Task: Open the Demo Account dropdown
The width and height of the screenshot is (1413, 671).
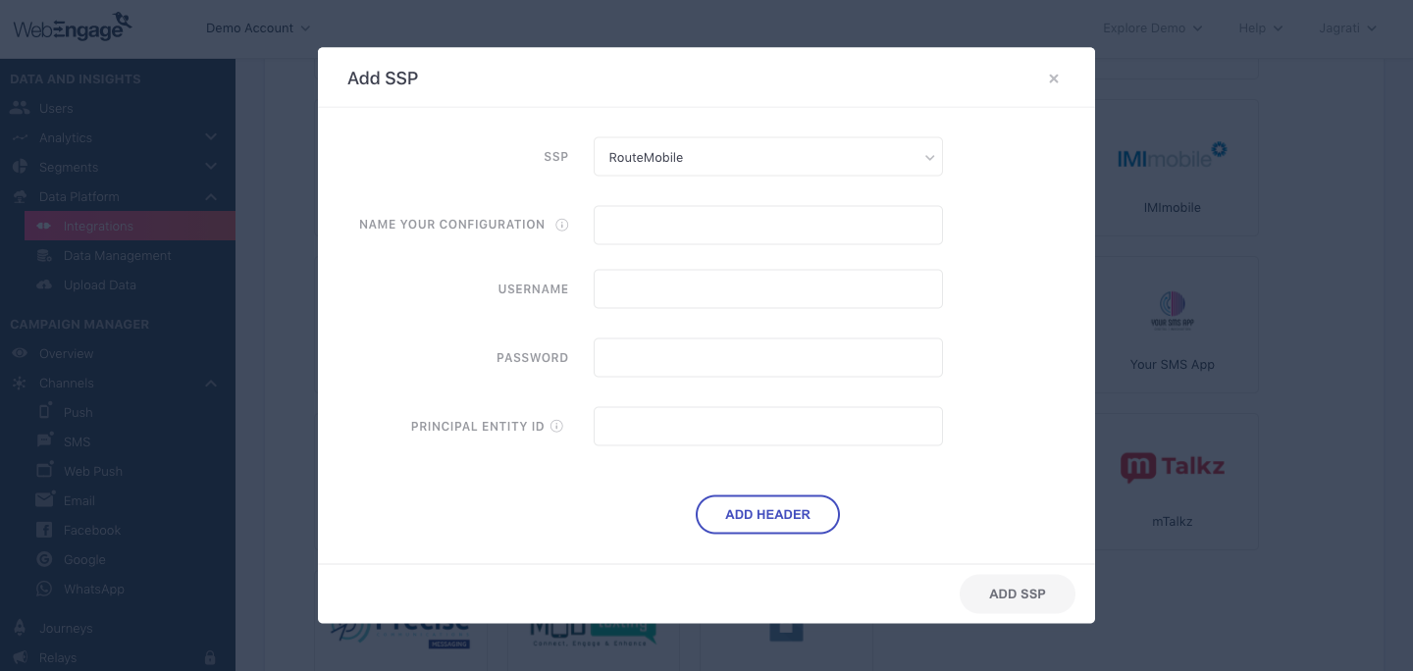Action: [258, 28]
